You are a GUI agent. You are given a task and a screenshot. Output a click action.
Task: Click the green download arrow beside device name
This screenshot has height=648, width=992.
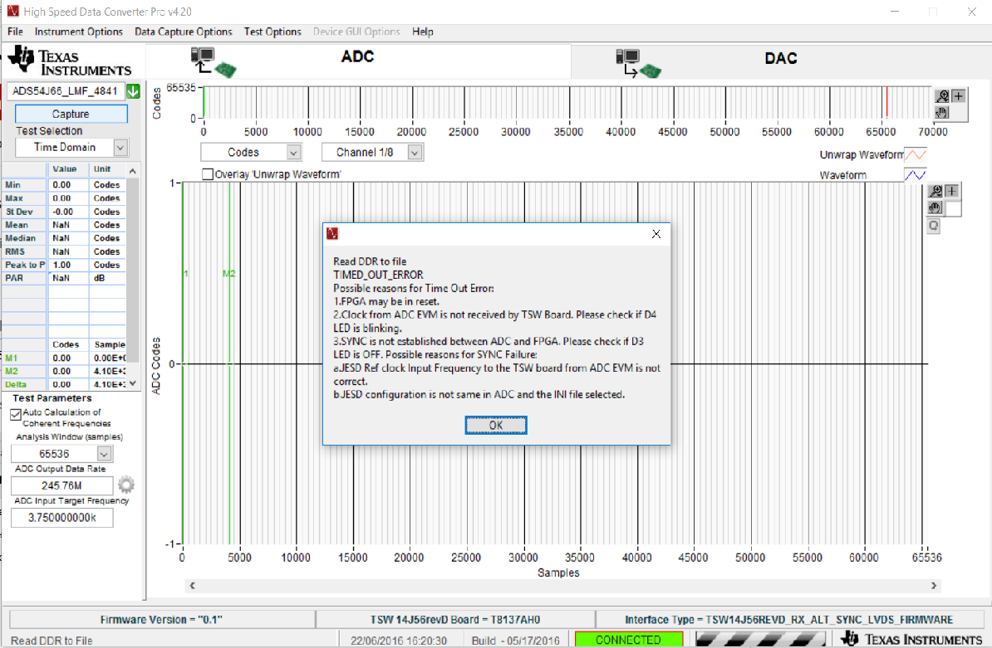(x=133, y=91)
